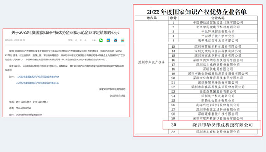Click the email address chanyechu@cnipa.gov.cn

29,114
